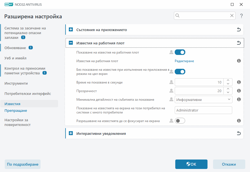Open ESET help via the question mark icon
This screenshot has height=172, width=250.
tap(241, 16)
